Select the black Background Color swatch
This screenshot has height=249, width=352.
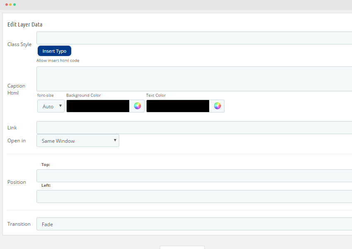(x=98, y=106)
